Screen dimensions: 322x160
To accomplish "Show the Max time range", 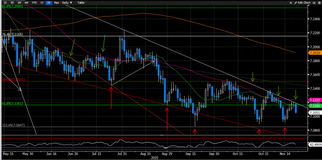I will click(56, 3).
